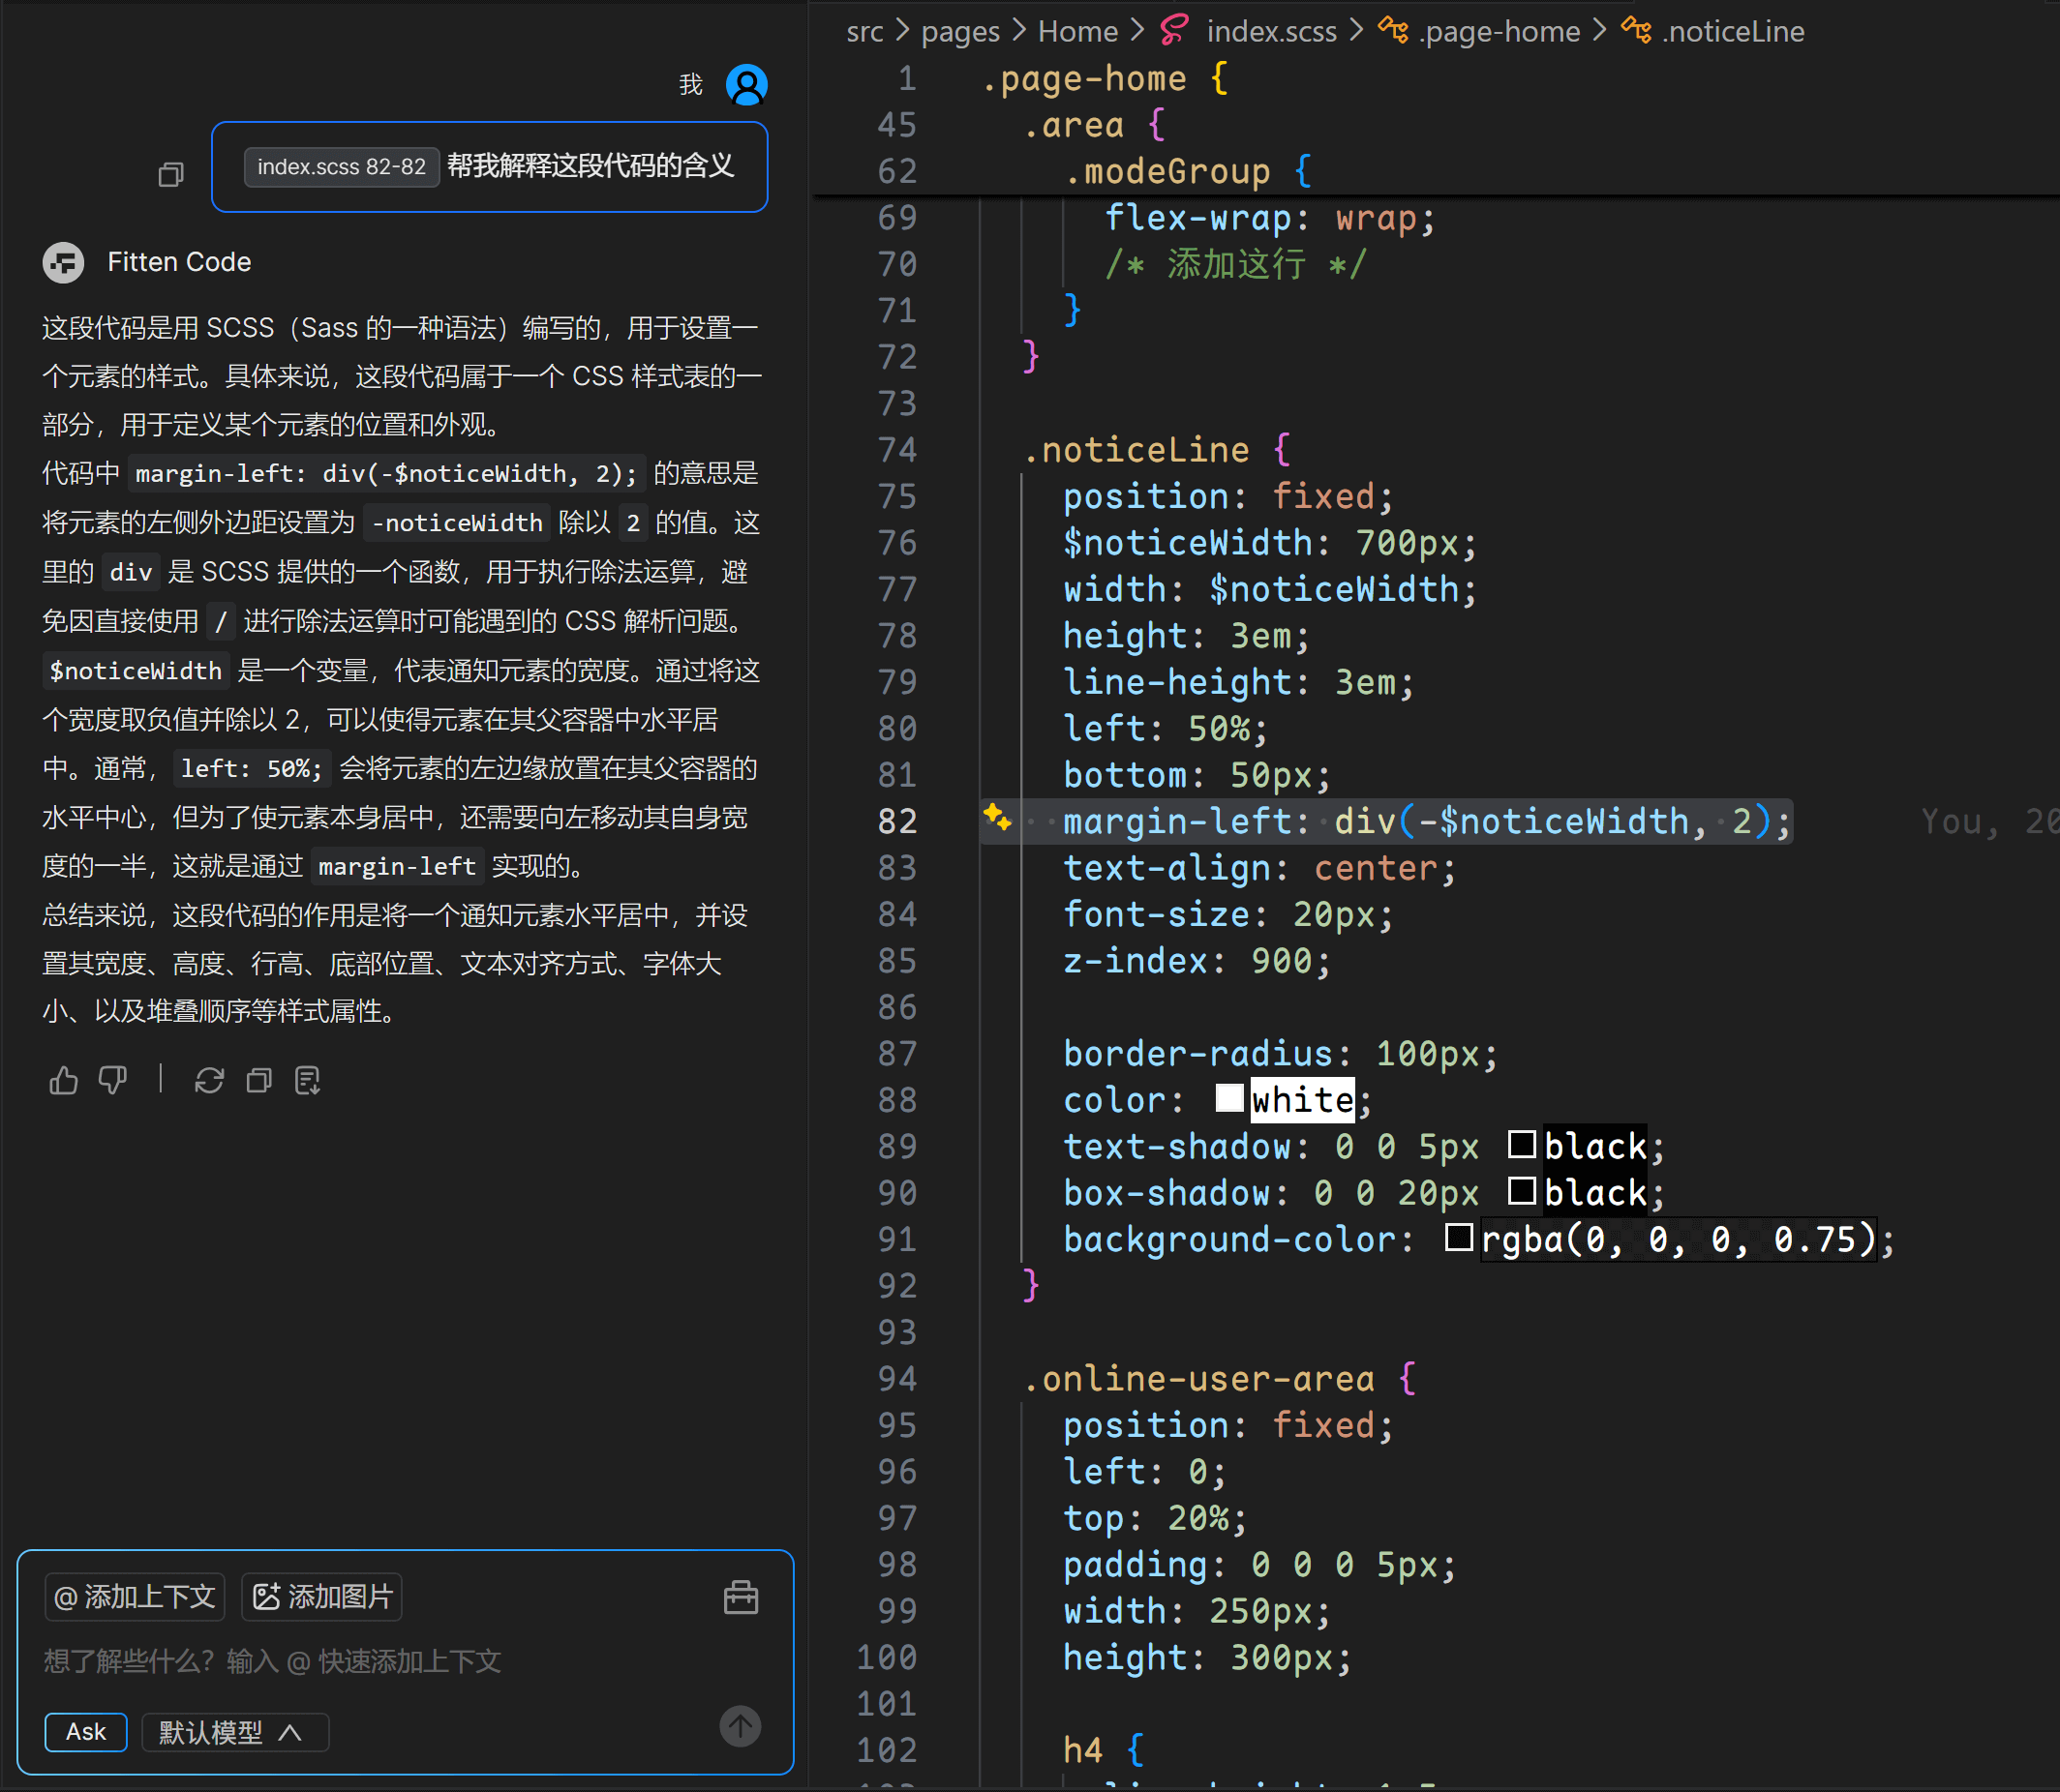The image size is (2060, 1792).
Task: Toggle the Ask mode selector
Action: [x=86, y=1732]
